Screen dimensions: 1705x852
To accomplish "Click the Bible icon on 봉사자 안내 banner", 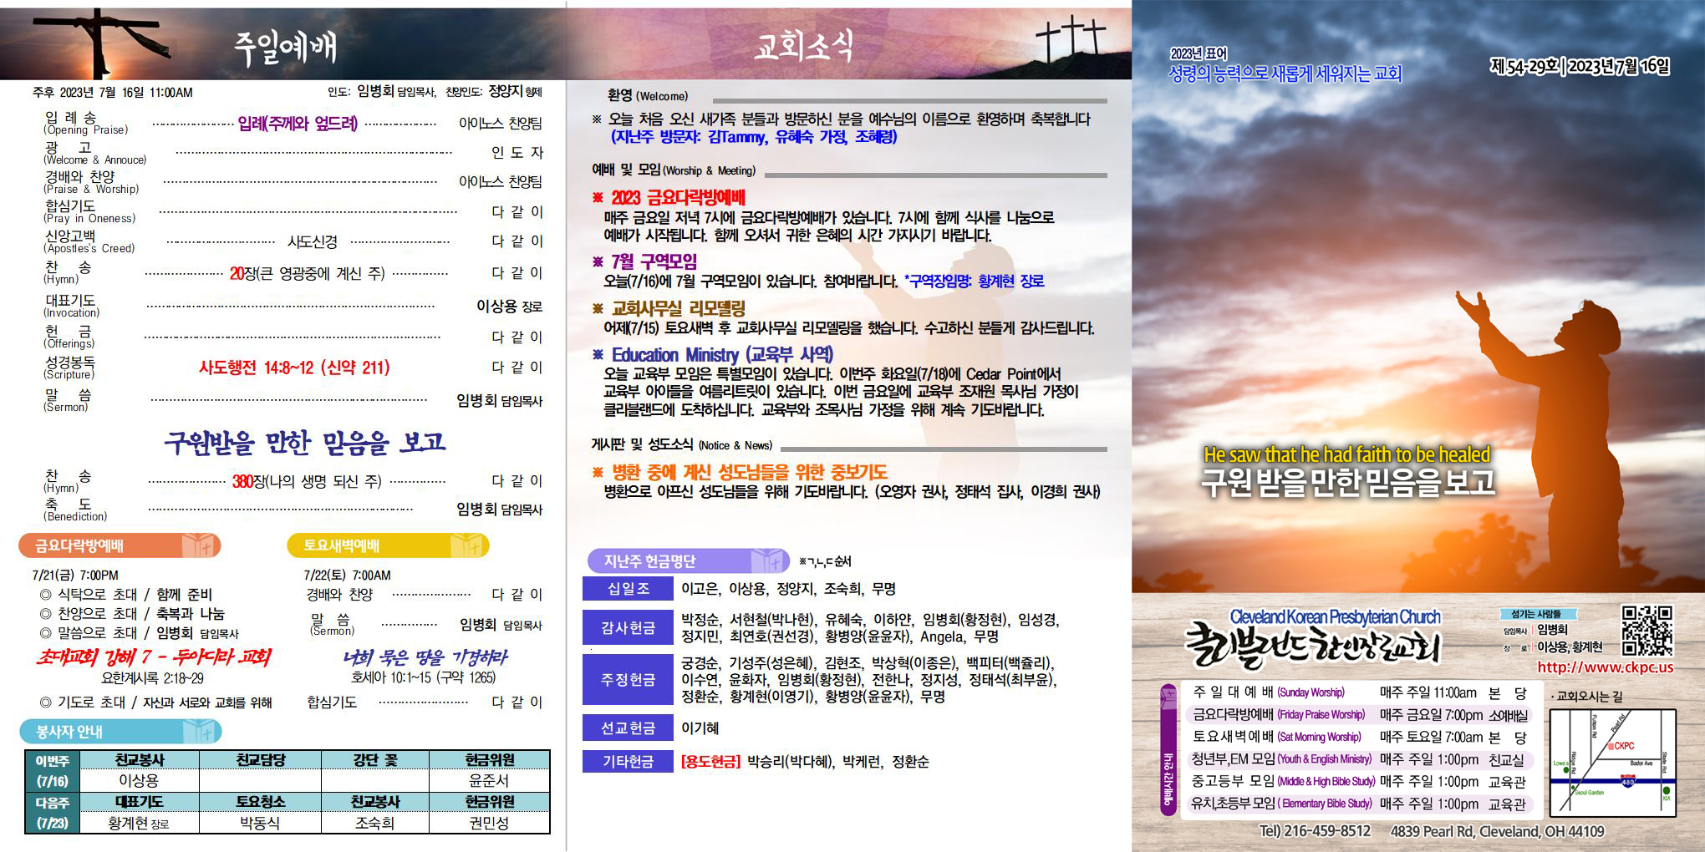I will pos(201,732).
